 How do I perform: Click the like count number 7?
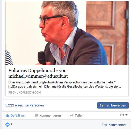click(11, 125)
